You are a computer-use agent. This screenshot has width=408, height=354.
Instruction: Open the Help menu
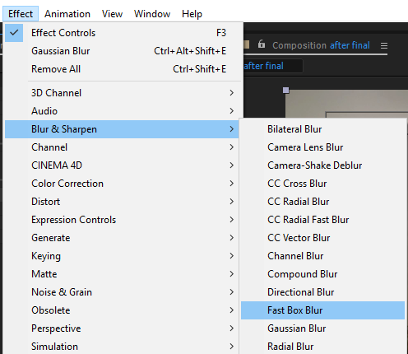tap(192, 14)
